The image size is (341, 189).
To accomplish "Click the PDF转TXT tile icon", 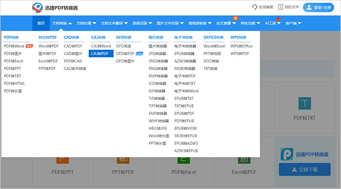I will tap(305, 103).
